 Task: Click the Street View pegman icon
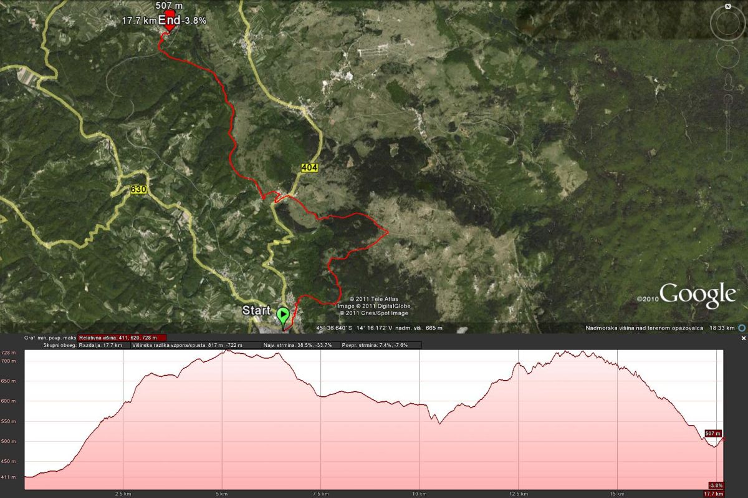tap(727, 82)
